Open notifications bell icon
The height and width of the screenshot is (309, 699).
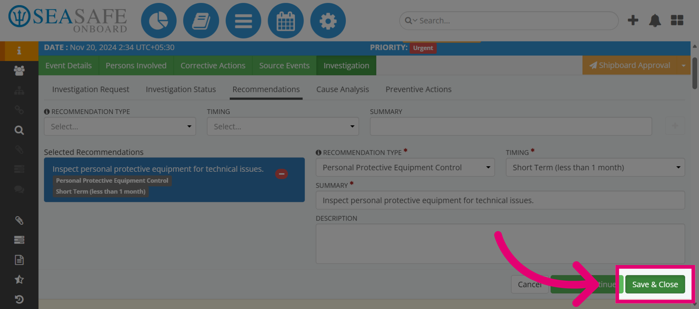pos(655,21)
